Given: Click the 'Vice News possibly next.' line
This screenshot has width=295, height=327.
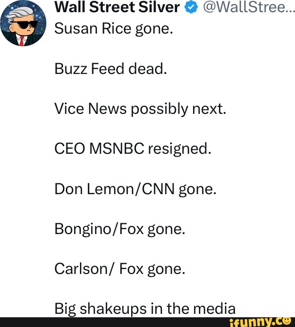Looking at the screenshot, I should point(140,109).
